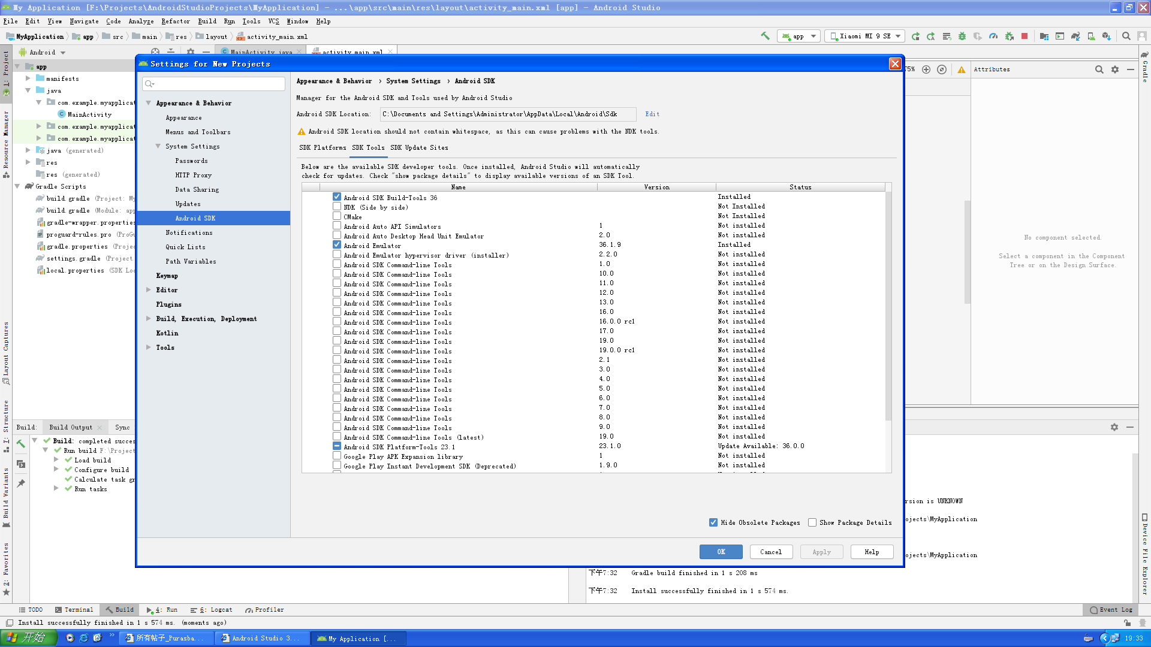The image size is (1151, 647).
Task: Collapse Appearance & Behavior settings group
Action: 148,103
